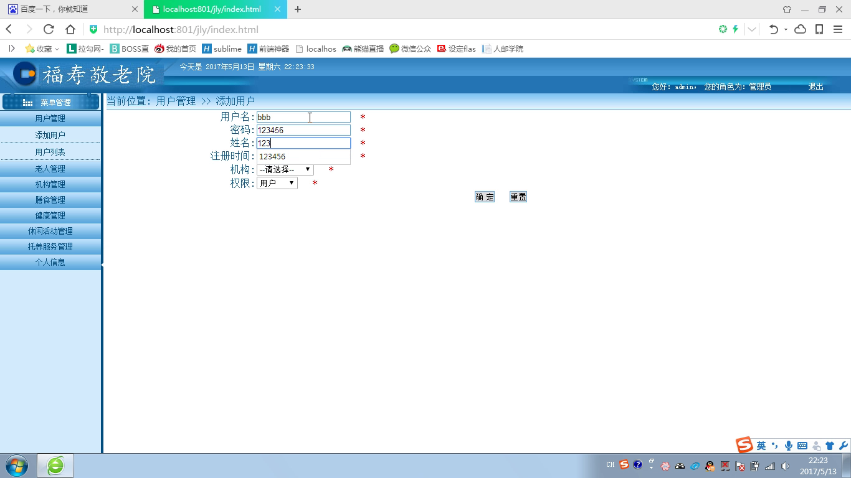851x478 pixels.
Task: Click the QQ penguin tray icon
Action: tap(710, 466)
